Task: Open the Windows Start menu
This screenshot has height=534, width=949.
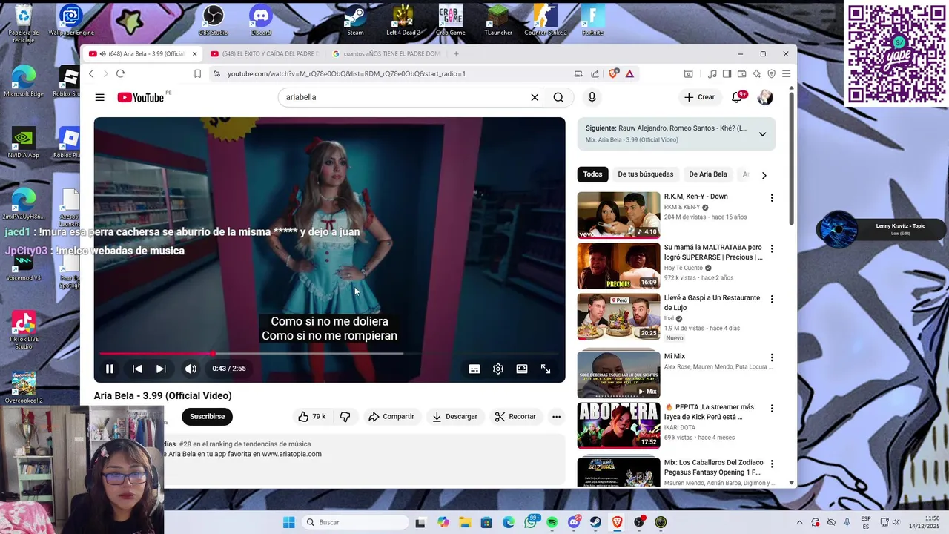Action: (x=289, y=522)
